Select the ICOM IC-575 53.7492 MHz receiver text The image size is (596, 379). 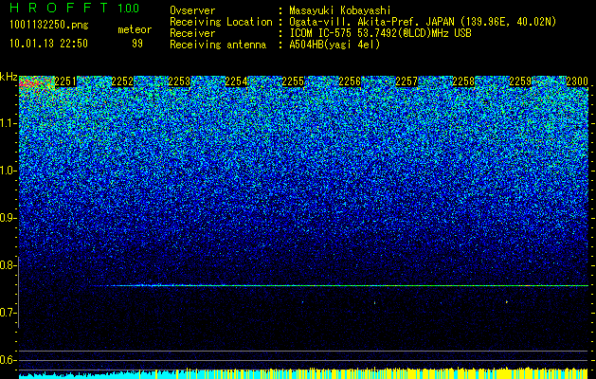380,33
